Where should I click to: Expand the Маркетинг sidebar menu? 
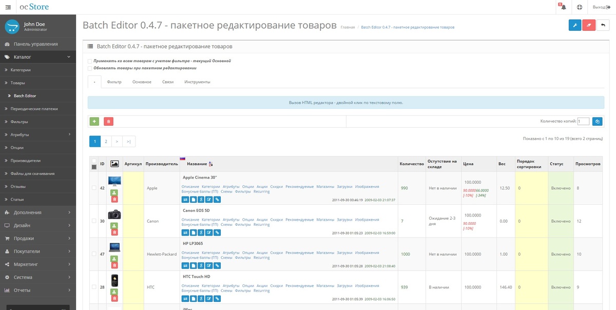[x=38, y=264]
